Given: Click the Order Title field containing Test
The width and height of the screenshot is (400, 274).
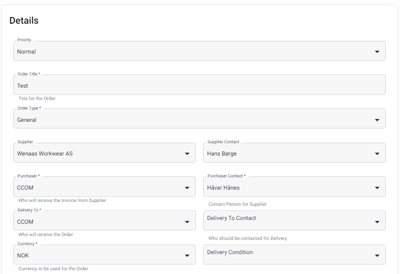Looking at the screenshot, I should (x=200, y=85).
